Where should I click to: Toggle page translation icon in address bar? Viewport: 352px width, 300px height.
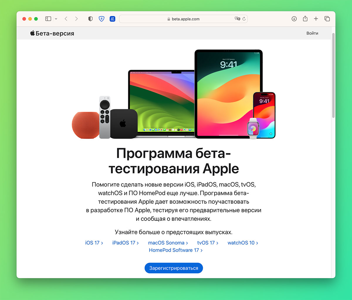click(x=237, y=19)
